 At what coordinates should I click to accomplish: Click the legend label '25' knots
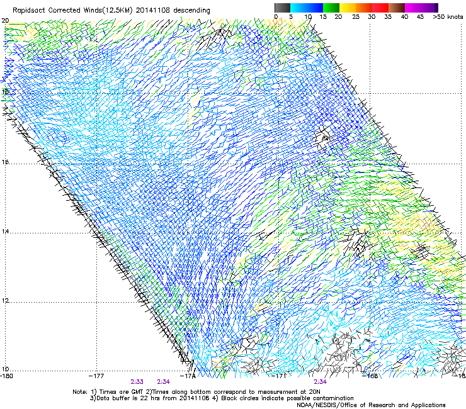[x=356, y=17]
